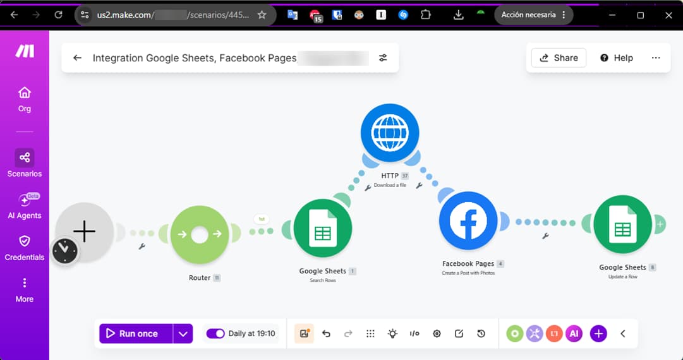The image size is (683, 360).
Task: Click the Router module number badge
Action: click(217, 278)
